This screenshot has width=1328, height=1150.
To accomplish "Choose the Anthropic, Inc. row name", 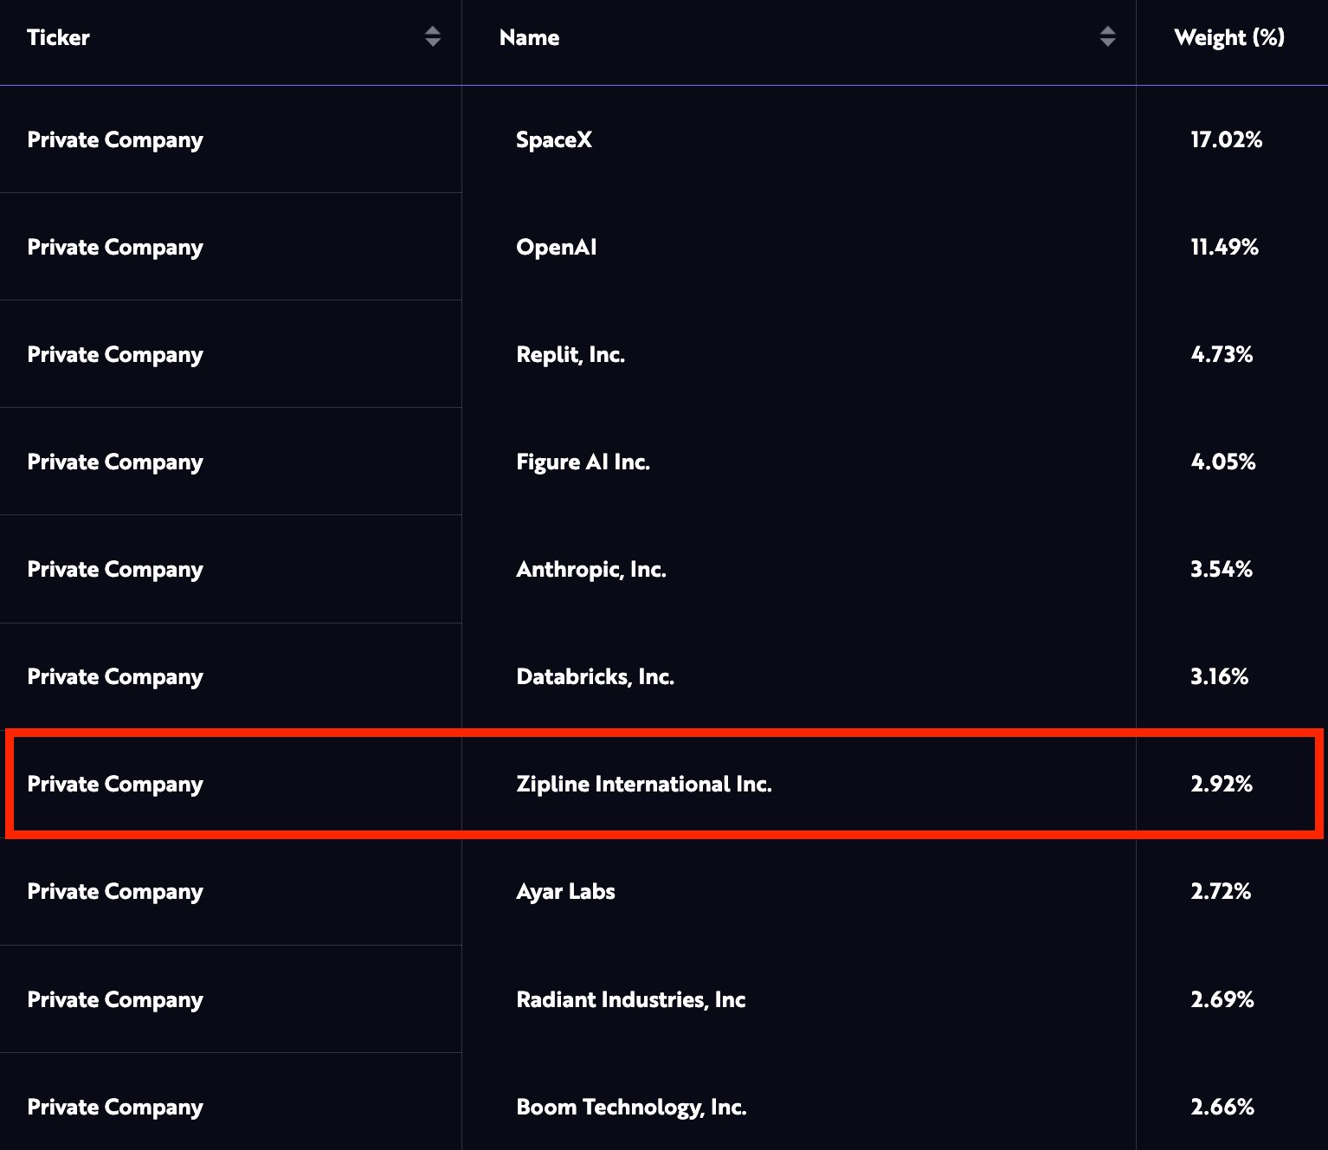I will pyautogui.click(x=590, y=569).
